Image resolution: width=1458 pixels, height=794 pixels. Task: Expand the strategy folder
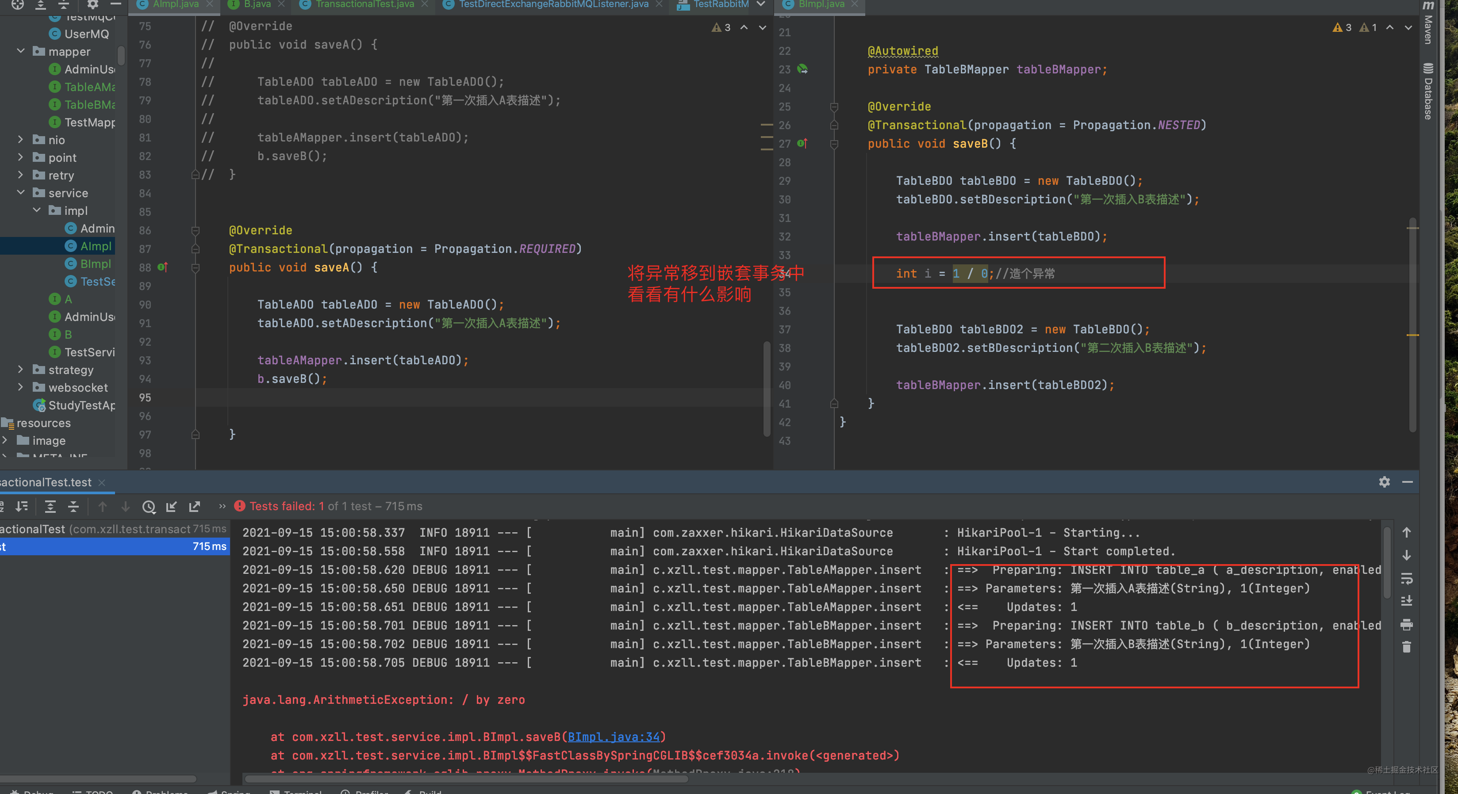(21, 369)
